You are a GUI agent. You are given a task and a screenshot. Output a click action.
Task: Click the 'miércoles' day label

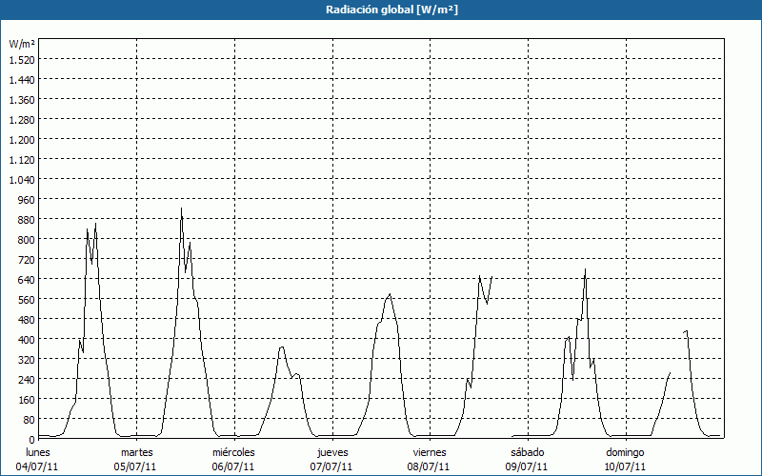(x=233, y=452)
